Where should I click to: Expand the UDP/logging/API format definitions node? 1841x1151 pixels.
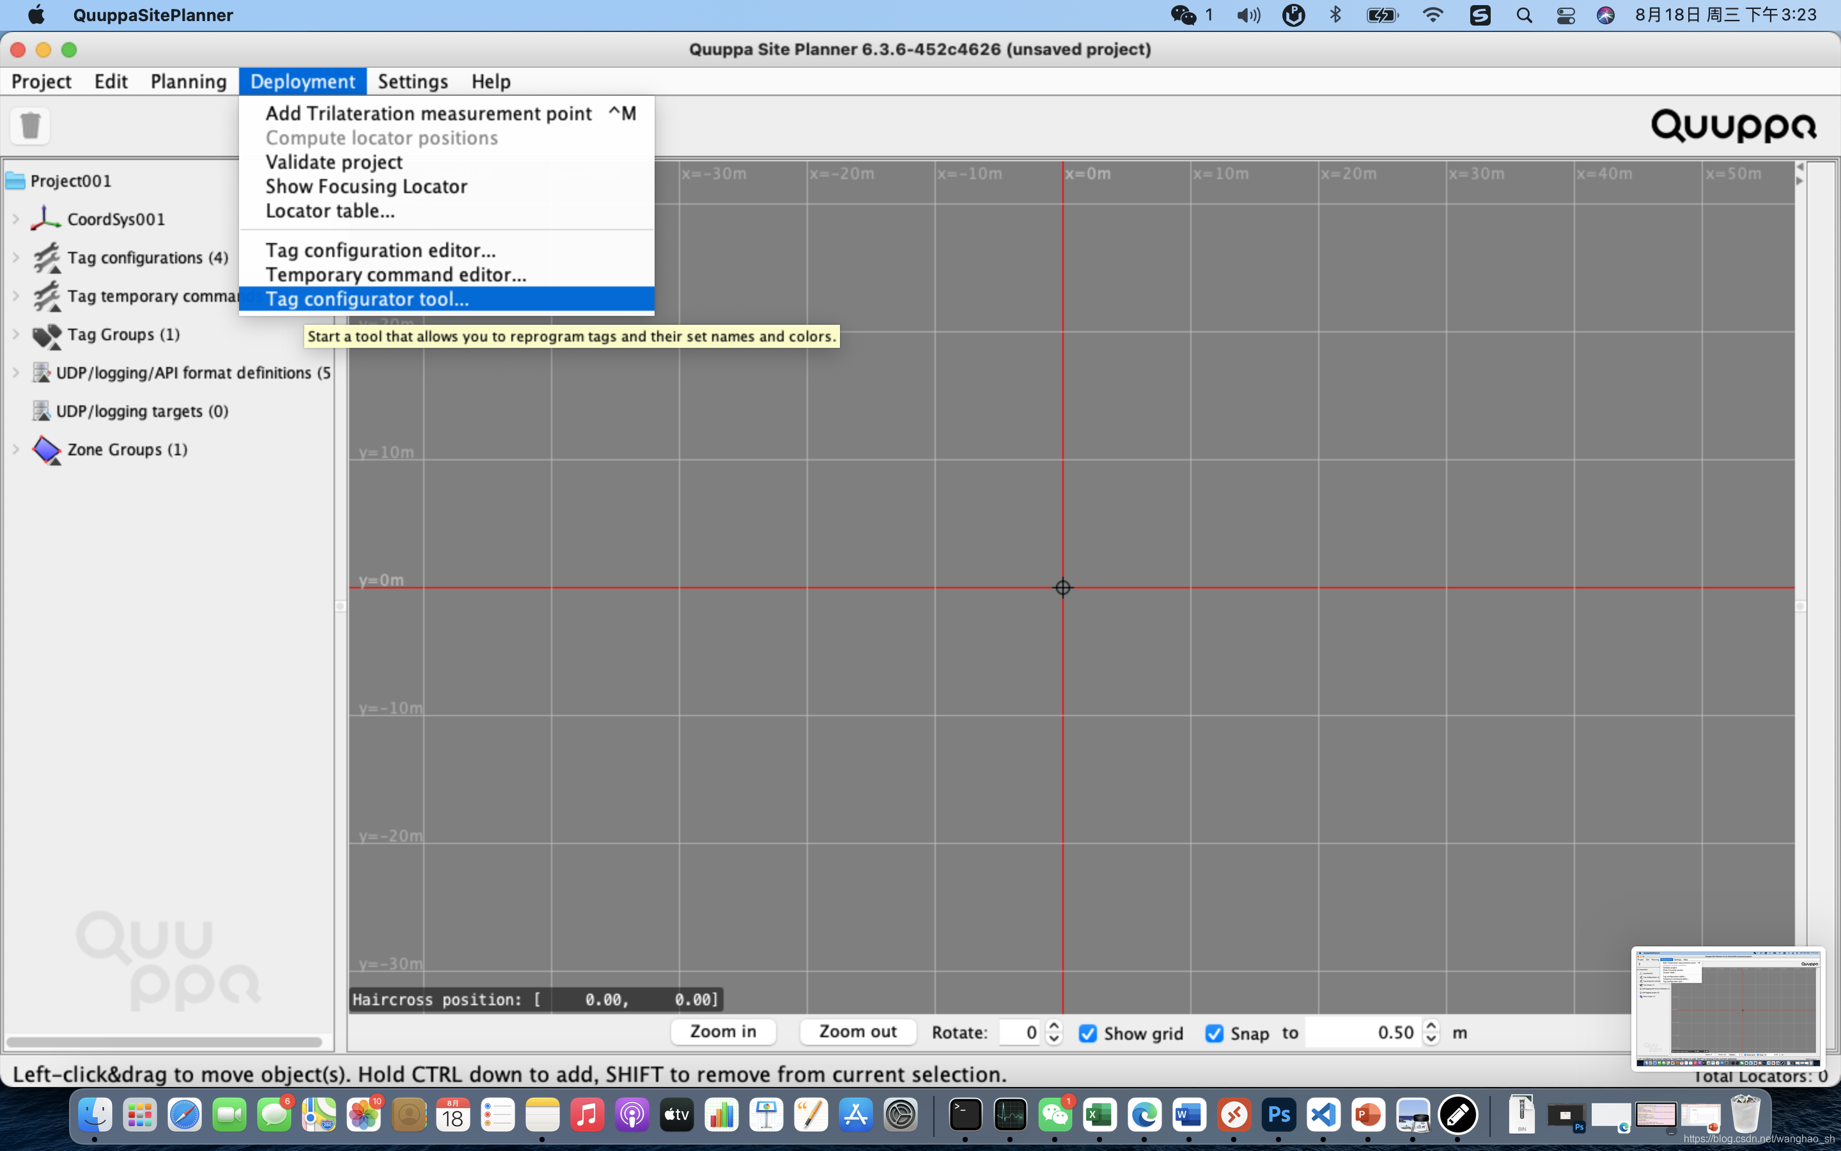coord(16,373)
